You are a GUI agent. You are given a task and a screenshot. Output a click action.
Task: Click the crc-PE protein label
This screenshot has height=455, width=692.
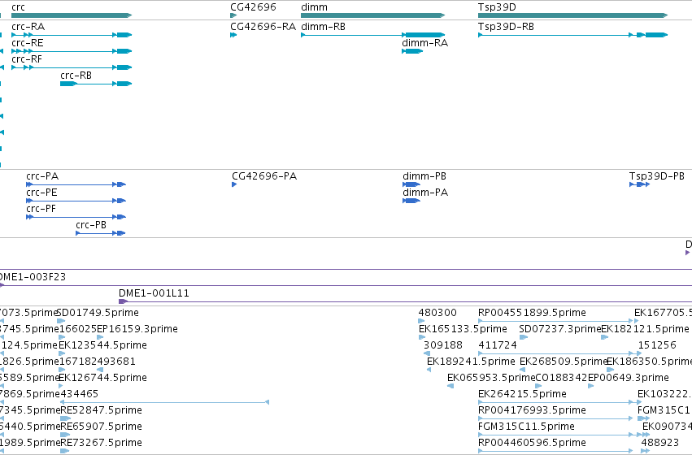click(41, 193)
